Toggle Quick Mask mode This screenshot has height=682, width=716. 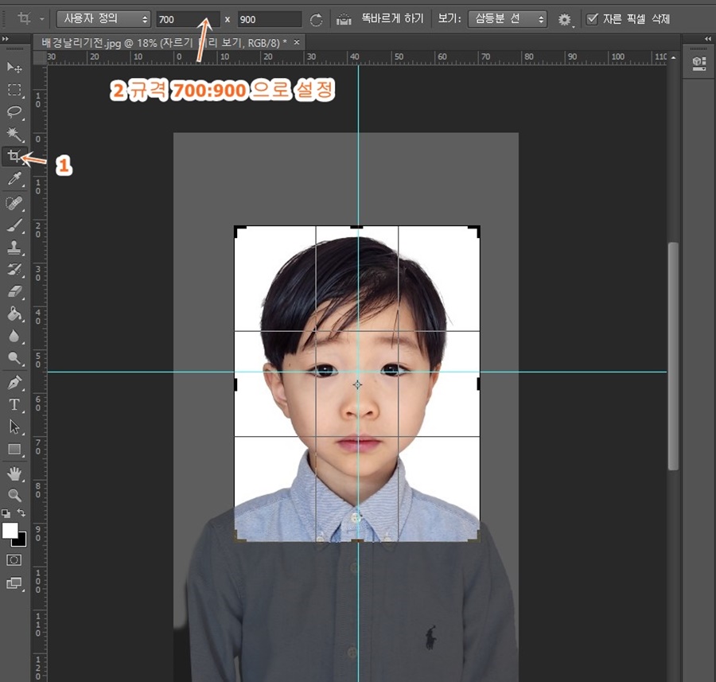[14, 560]
